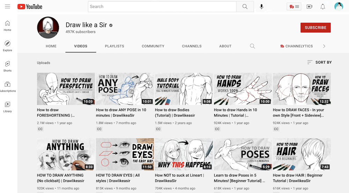This screenshot has width=349, height=193.
Task: Open Library in the sidebar
Action: tap(7, 107)
